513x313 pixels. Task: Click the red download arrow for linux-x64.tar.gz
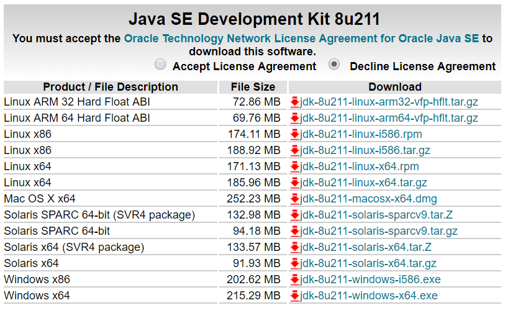click(295, 183)
